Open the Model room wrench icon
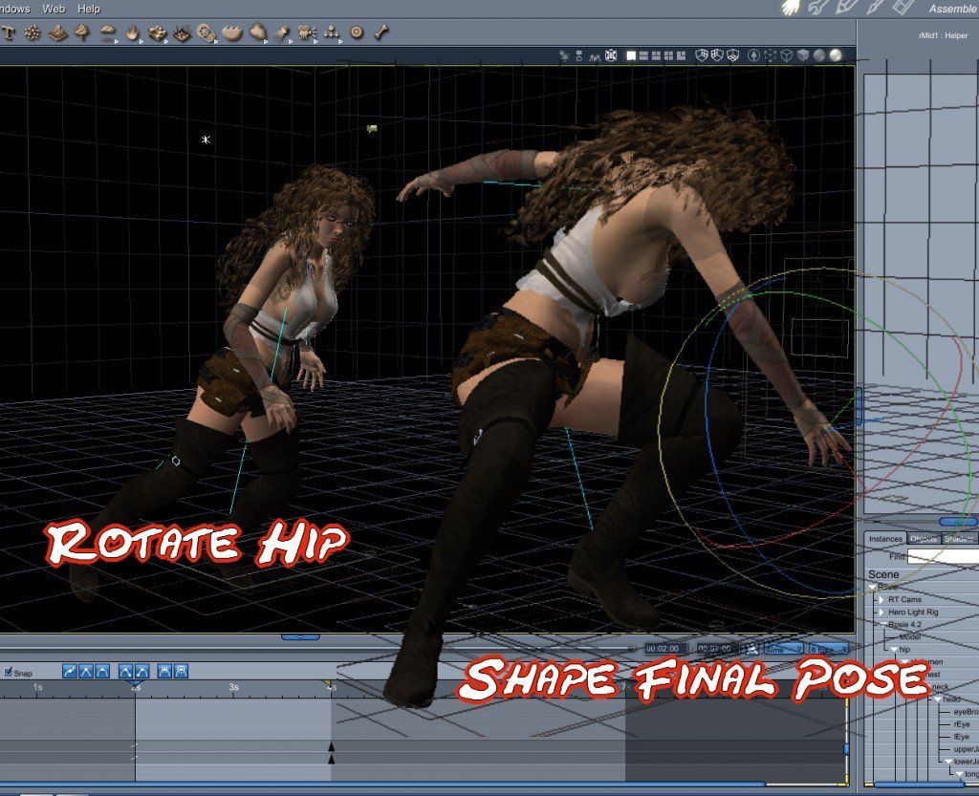Image resolution: width=979 pixels, height=796 pixels. pyautogui.click(x=818, y=7)
